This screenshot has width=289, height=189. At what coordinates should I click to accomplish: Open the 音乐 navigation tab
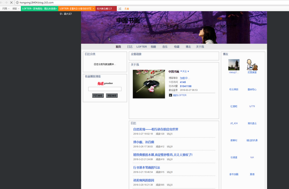point(165,47)
